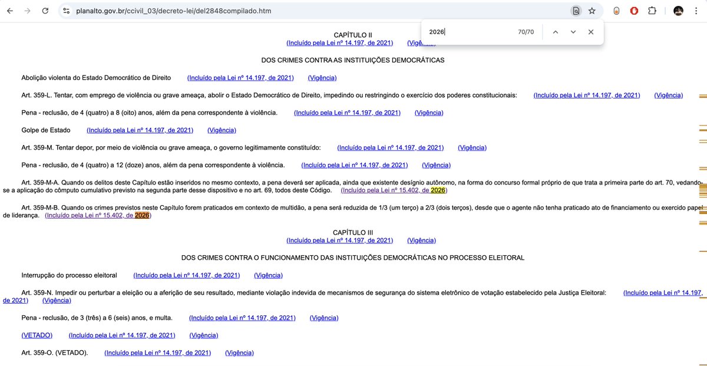Click the address bar URL
The width and height of the screenshot is (707, 366).
click(174, 11)
